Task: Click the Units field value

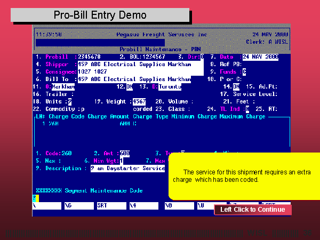Action: 70,101
